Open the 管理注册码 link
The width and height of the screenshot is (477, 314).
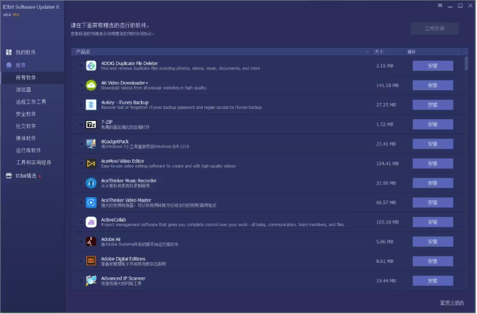[452, 303]
